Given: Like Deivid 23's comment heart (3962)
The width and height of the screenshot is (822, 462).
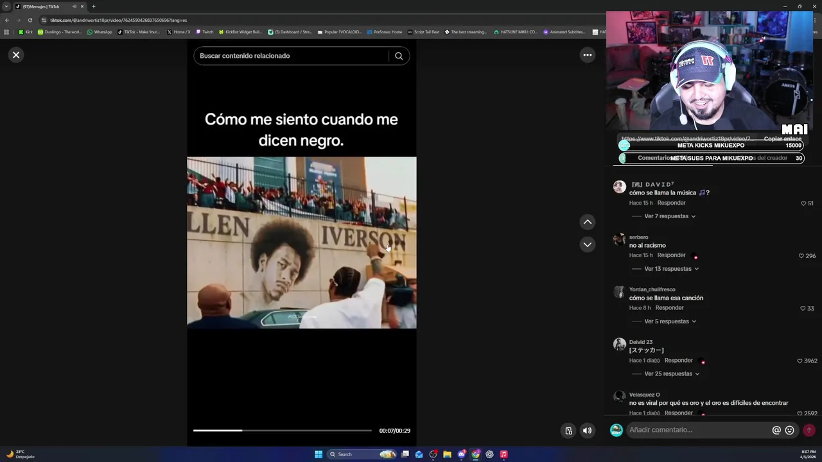Looking at the screenshot, I should 800,361.
